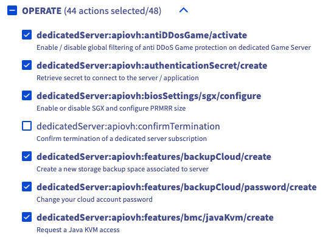Click dedicatedServer:apiovh:features/backupCloud/create label
The image size is (331, 237).
(x=154, y=157)
